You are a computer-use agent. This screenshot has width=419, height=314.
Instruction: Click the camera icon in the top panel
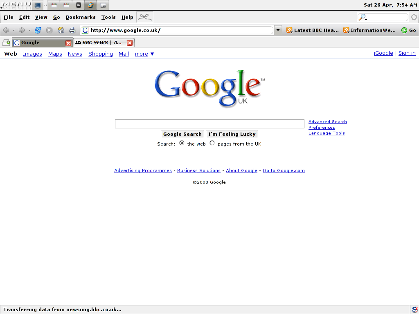[103, 5]
